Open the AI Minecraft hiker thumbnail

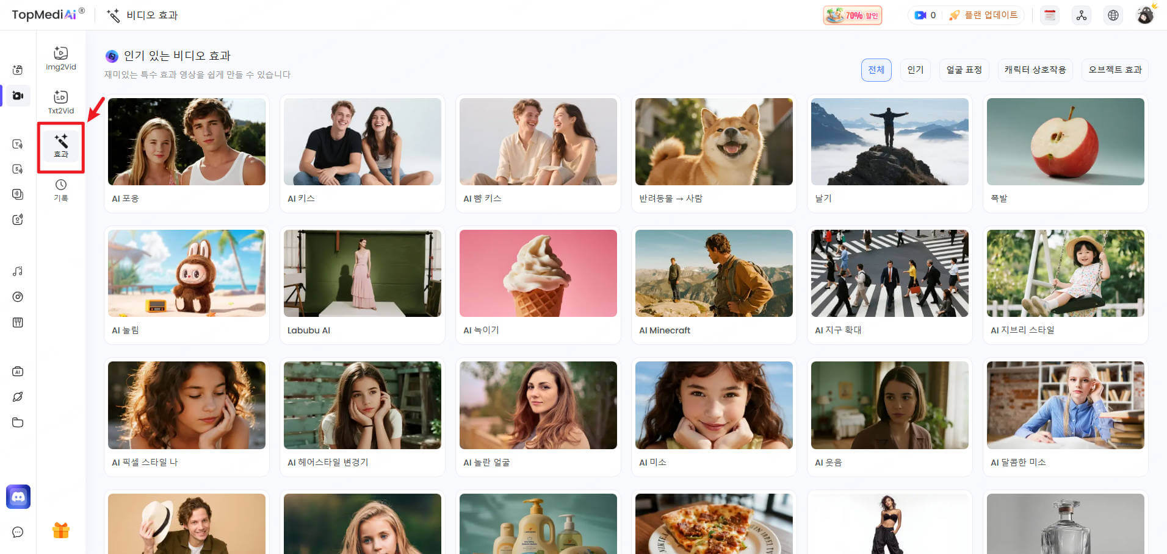pos(714,273)
